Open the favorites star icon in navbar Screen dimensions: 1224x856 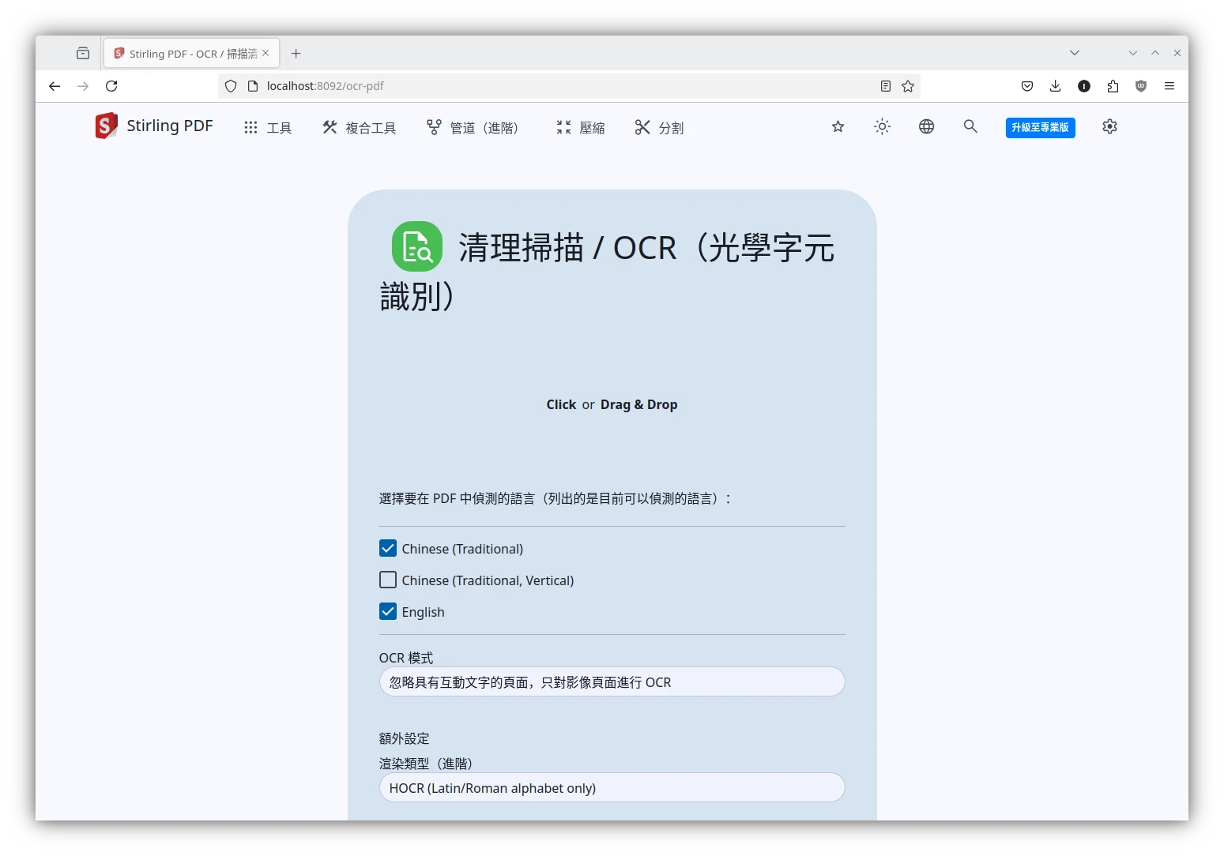838,126
